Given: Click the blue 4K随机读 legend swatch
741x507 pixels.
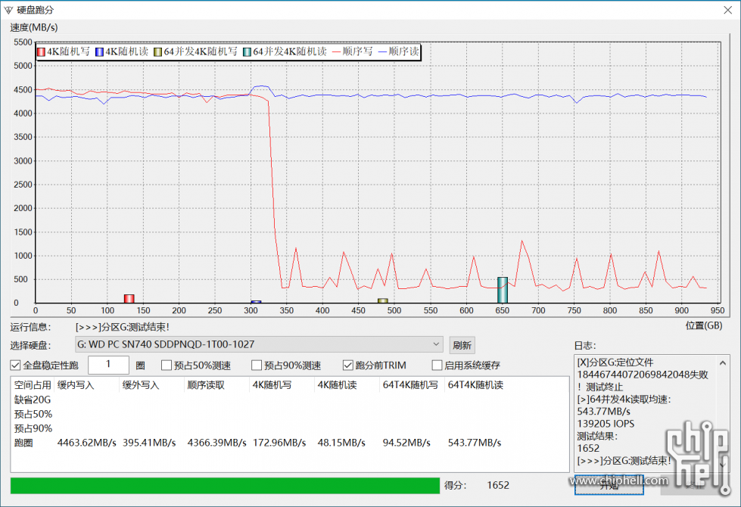Looking at the screenshot, I should tap(99, 52).
